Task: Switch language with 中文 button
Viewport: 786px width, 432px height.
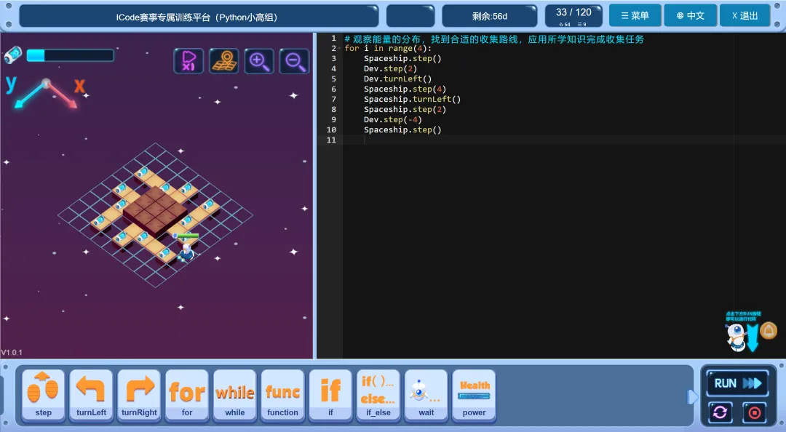Action: [x=690, y=15]
